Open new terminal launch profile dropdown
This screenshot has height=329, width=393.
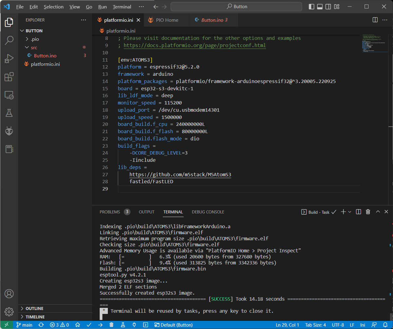coord(350,212)
